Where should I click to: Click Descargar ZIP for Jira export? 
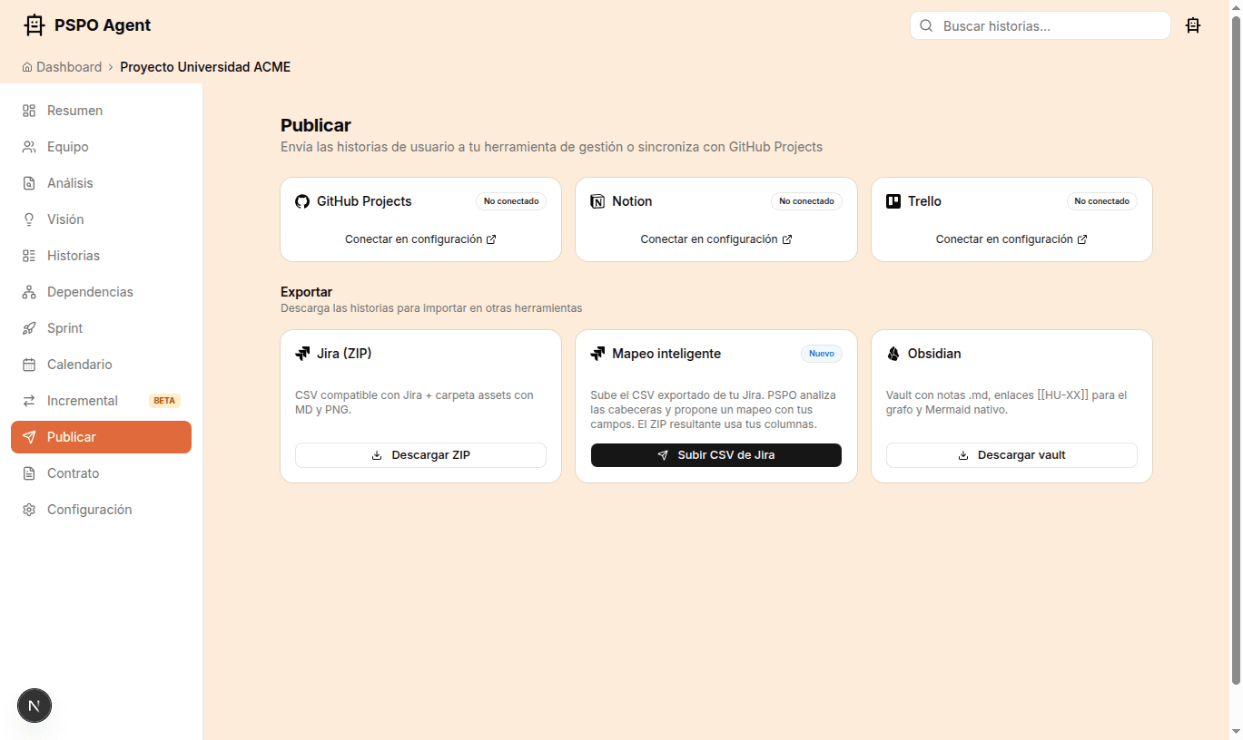tap(420, 454)
